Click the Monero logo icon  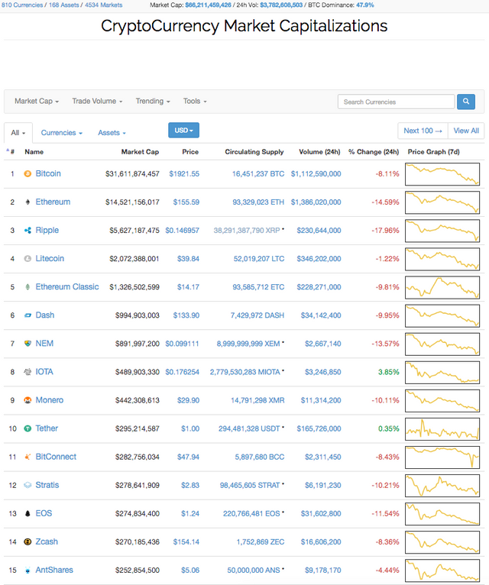click(x=28, y=400)
